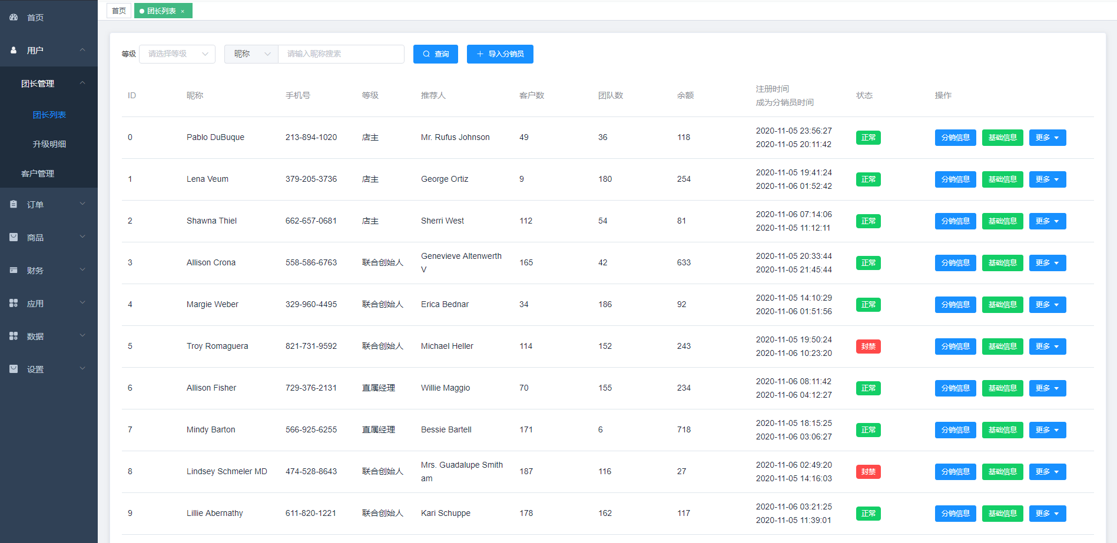Viewport: 1117px width, 543px height.
Task: Click 基础信息 for Pablo DuBuque
Action: 1003,138
